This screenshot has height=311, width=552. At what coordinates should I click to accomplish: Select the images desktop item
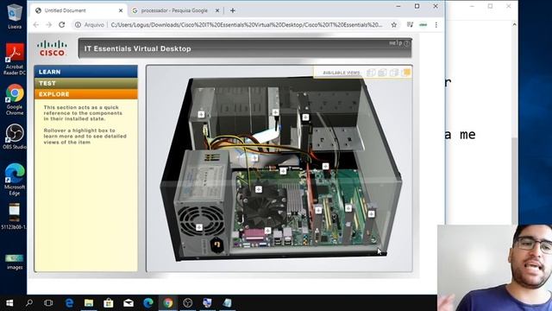click(15, 262)
